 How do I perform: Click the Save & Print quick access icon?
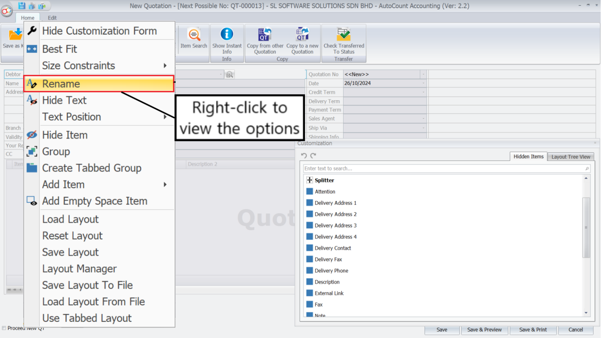(x=42, y=6)
